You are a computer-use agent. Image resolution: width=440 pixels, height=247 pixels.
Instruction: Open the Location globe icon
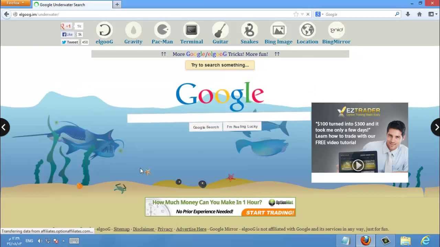coord(307,31)
